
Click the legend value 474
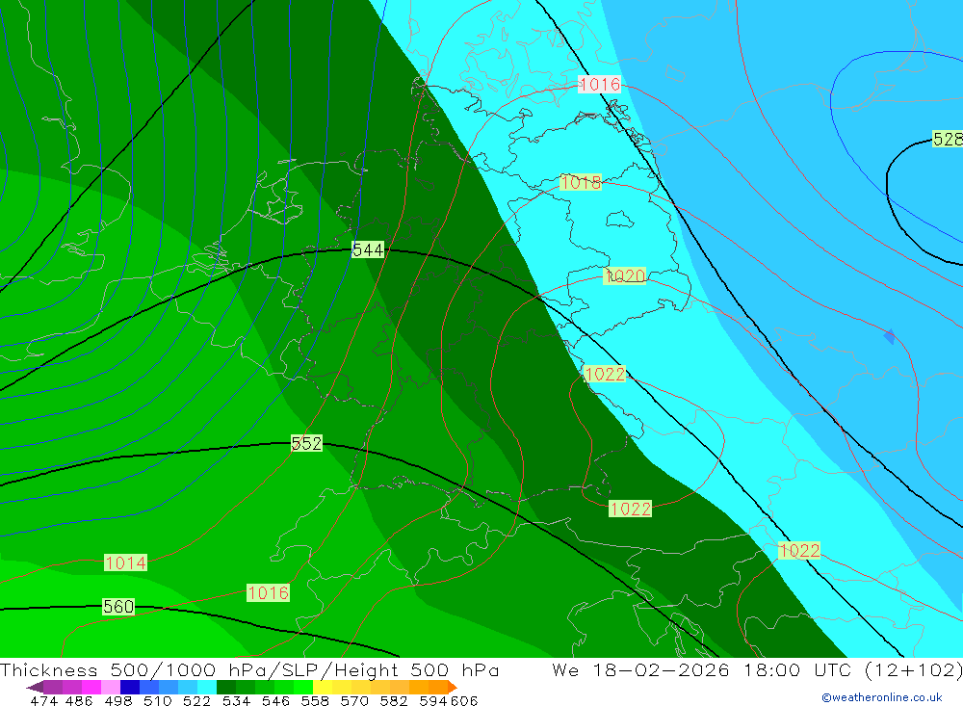pyautogui.click(x=43, y=701)
